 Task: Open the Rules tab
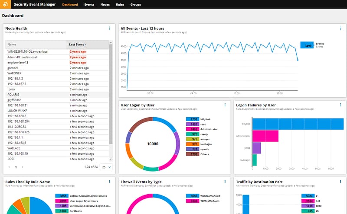tap(120, 4)
